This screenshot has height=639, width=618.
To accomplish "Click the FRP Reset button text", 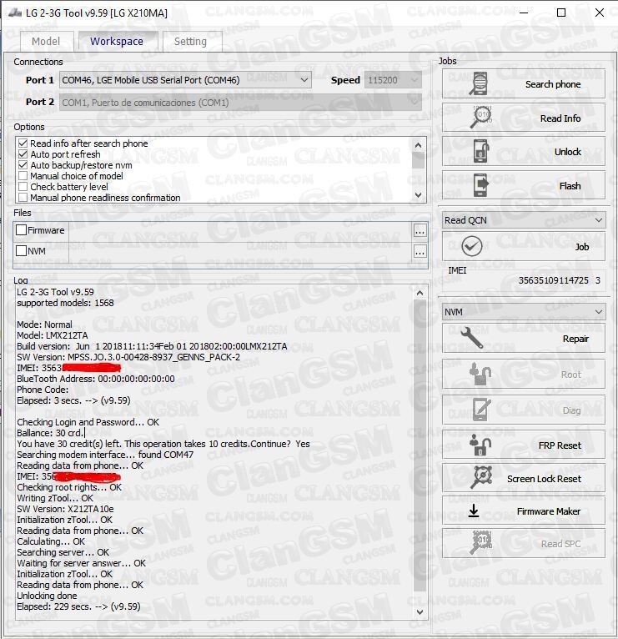I will click(560, 445).
